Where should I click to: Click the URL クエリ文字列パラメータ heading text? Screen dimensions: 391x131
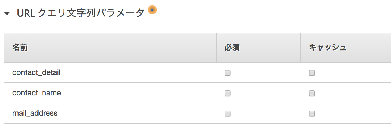81,13
